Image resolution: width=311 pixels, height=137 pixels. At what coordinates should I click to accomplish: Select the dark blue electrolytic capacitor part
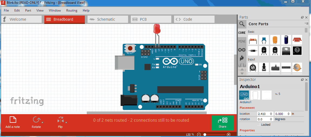[x=286, y=40]
